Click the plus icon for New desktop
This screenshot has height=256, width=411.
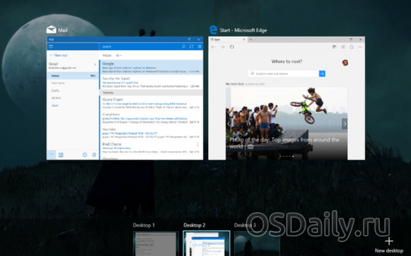pos(389,241)
